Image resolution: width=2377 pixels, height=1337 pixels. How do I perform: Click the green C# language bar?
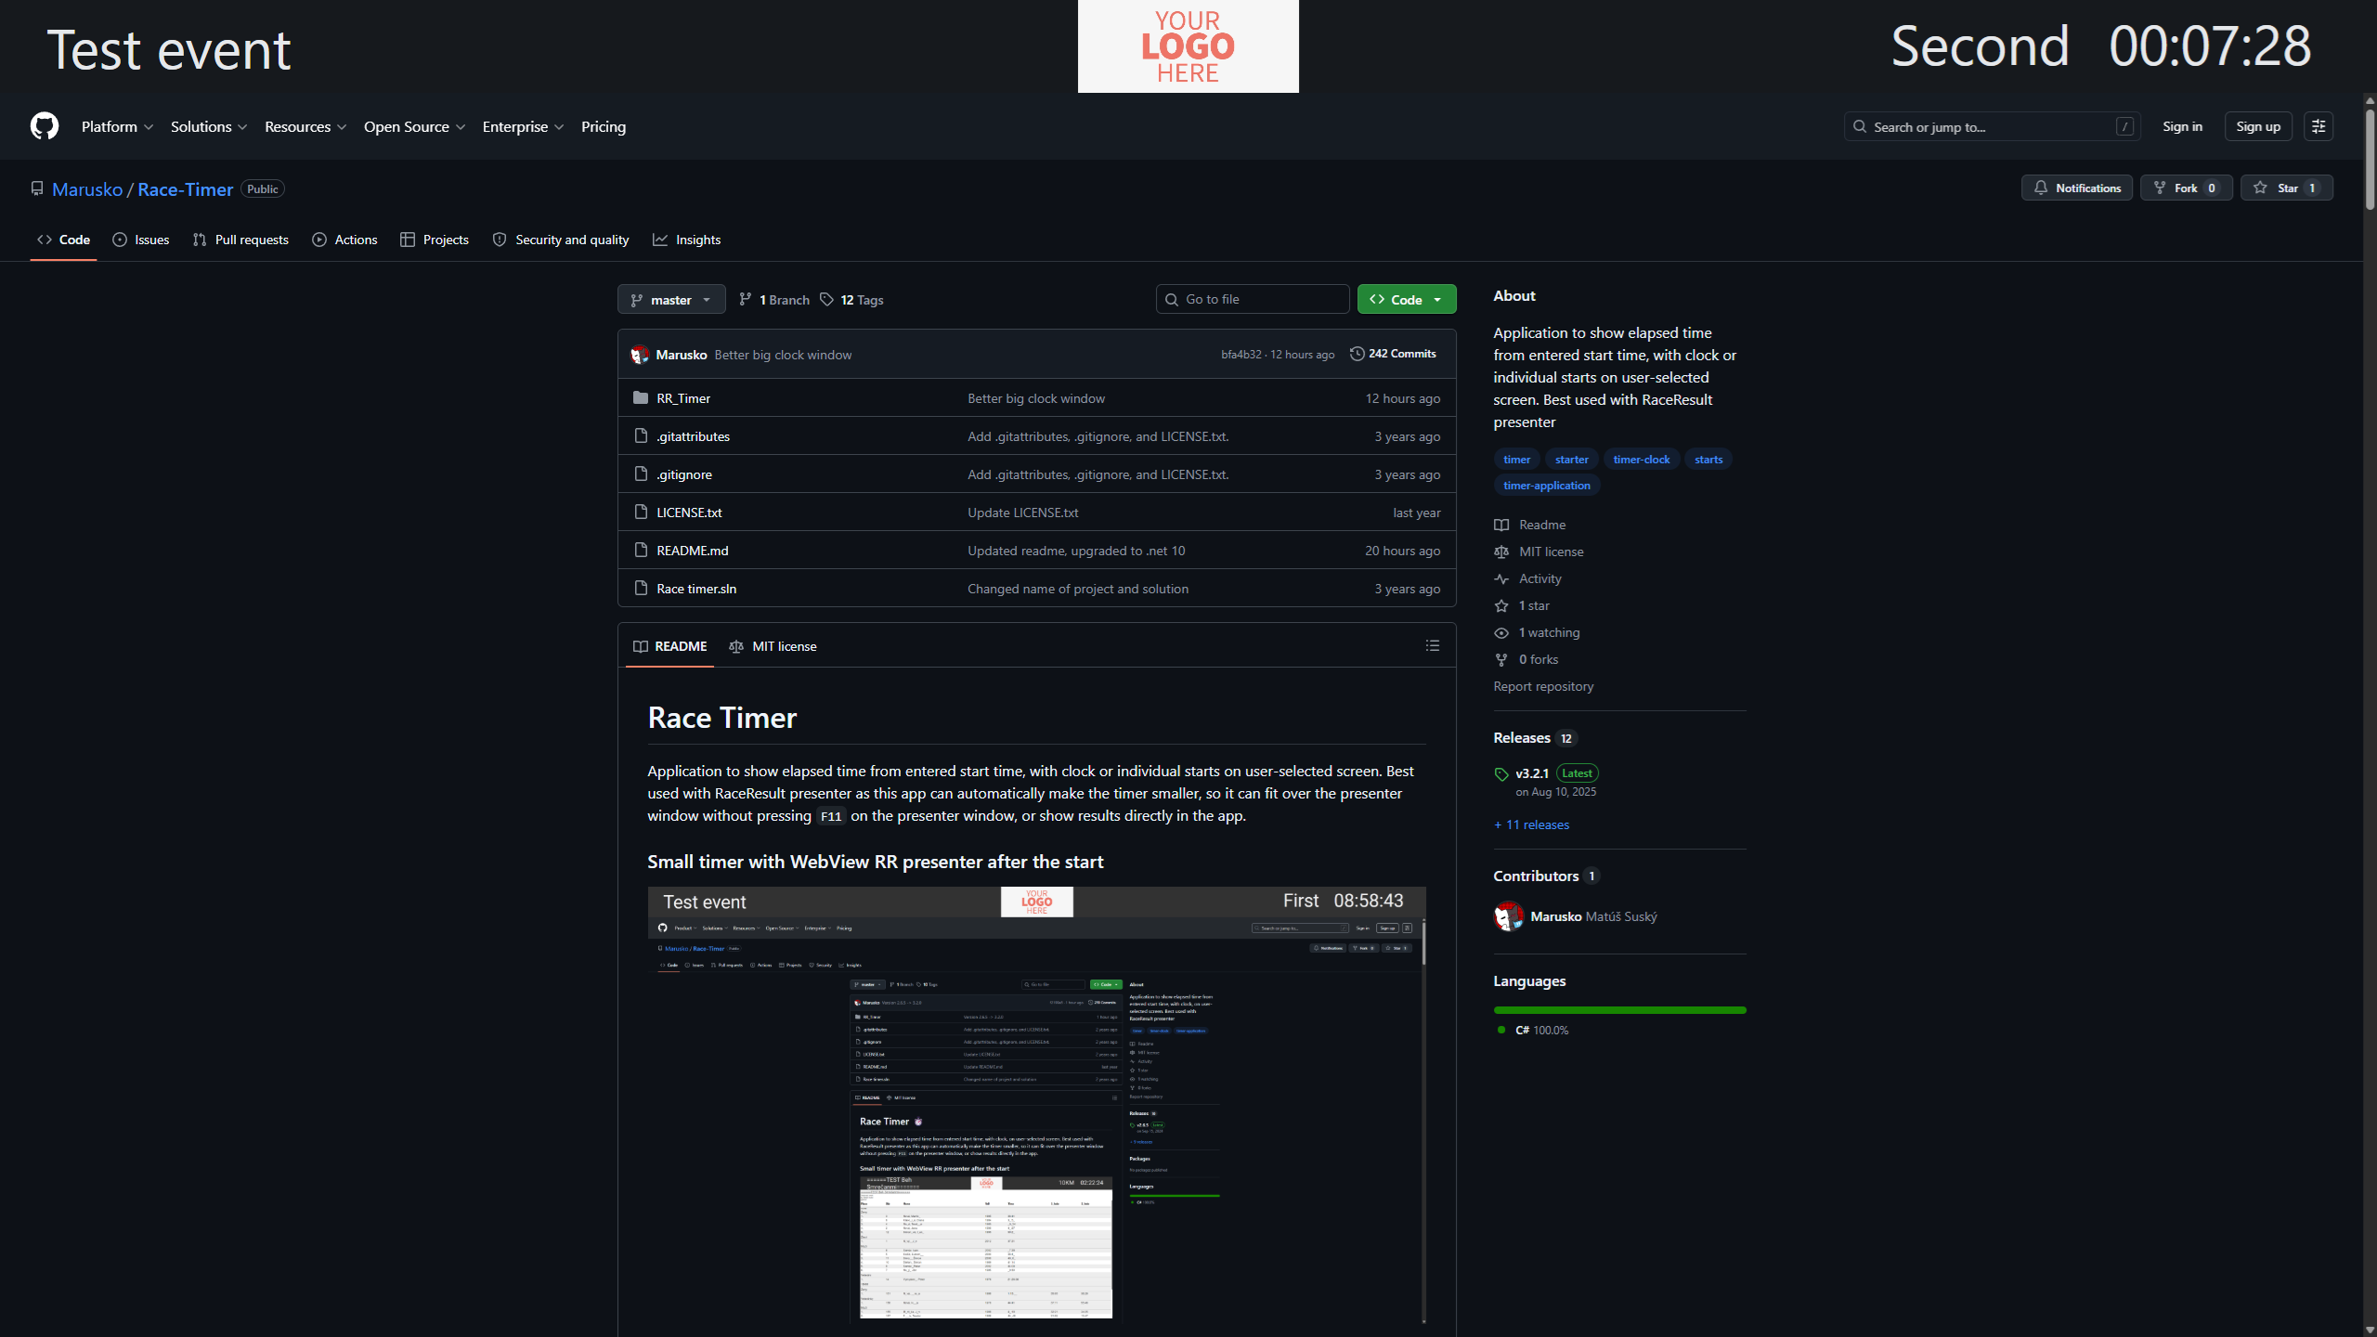(1619, 1010)
